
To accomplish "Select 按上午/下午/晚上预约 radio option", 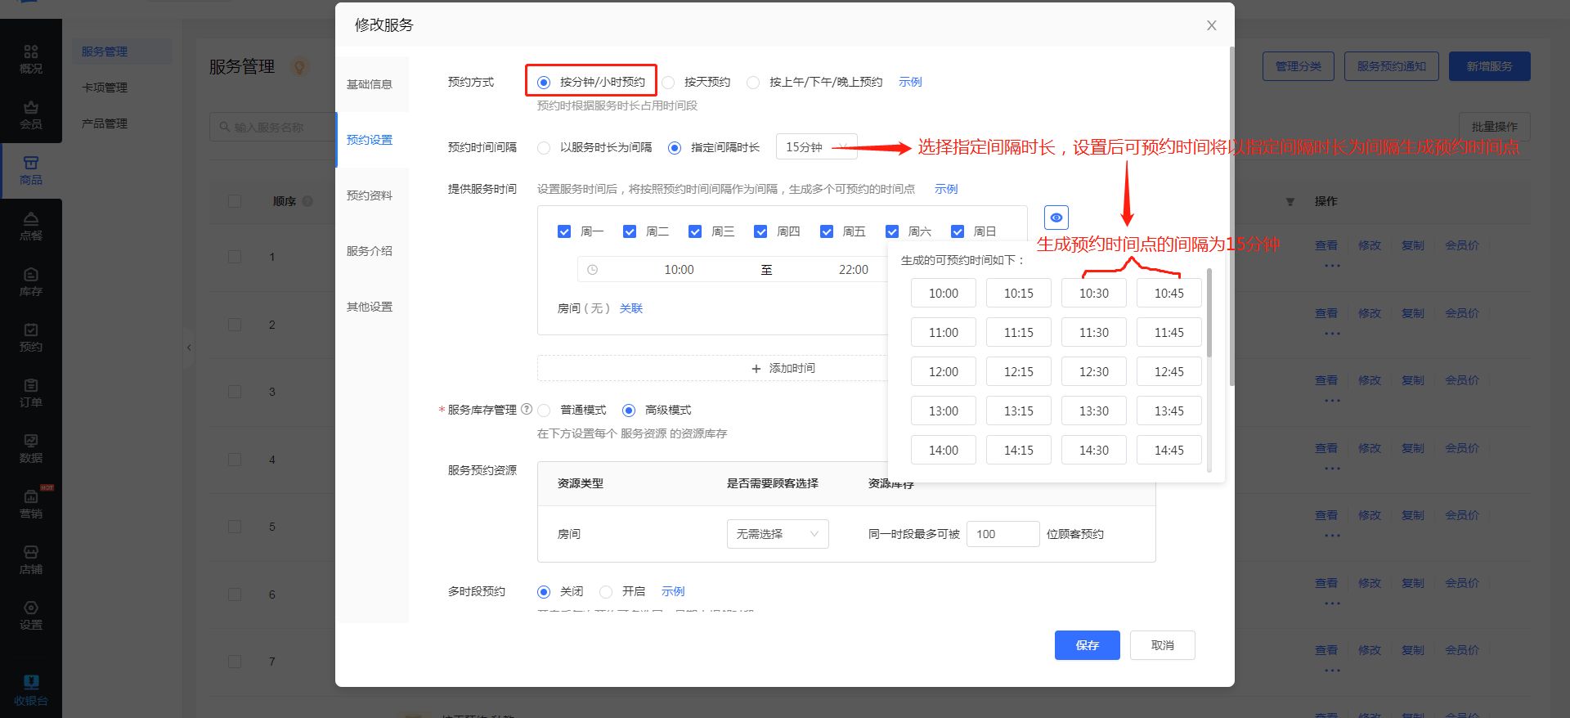I will tap(753, 82).
